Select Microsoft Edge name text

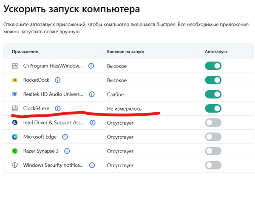40,137
